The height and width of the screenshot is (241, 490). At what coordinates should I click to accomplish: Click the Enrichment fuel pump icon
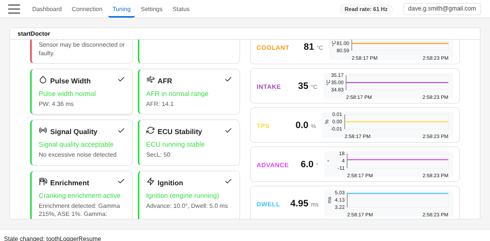click(x=43, y=182)
